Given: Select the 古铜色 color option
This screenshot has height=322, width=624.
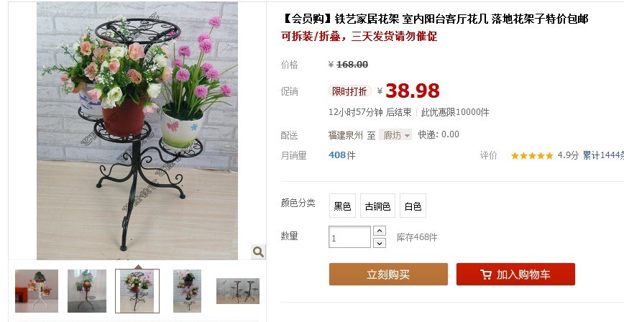Looking at the screenshot, I should (x=377, y=206).
